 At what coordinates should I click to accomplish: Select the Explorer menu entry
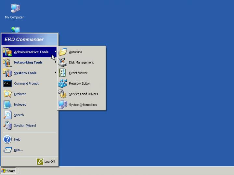click(x=20, y=94)
